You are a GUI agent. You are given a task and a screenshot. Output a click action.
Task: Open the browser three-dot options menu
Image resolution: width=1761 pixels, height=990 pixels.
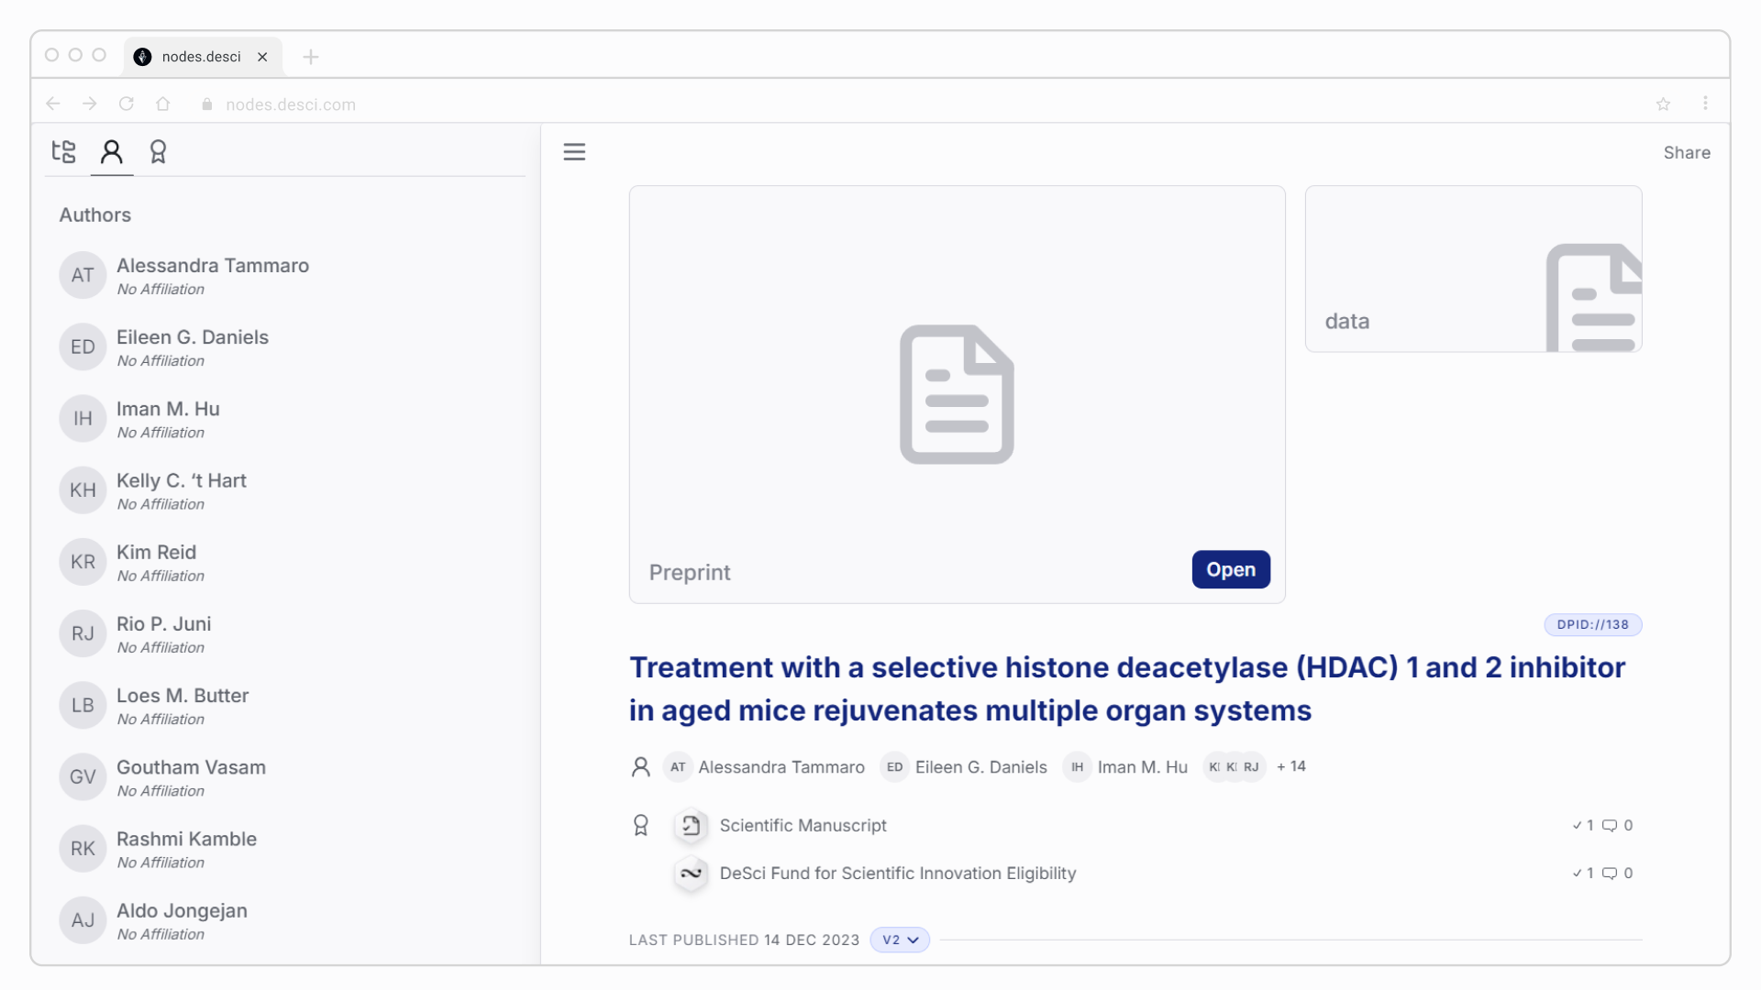tap(1706, 104)
